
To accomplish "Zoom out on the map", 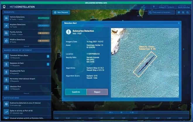I will 187,12.
